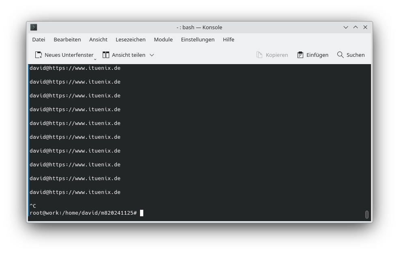This screenshot has height=254, width=399.
Task: Click the Ansicht teilen split-view icon
Action: click(x=106, y=54)
